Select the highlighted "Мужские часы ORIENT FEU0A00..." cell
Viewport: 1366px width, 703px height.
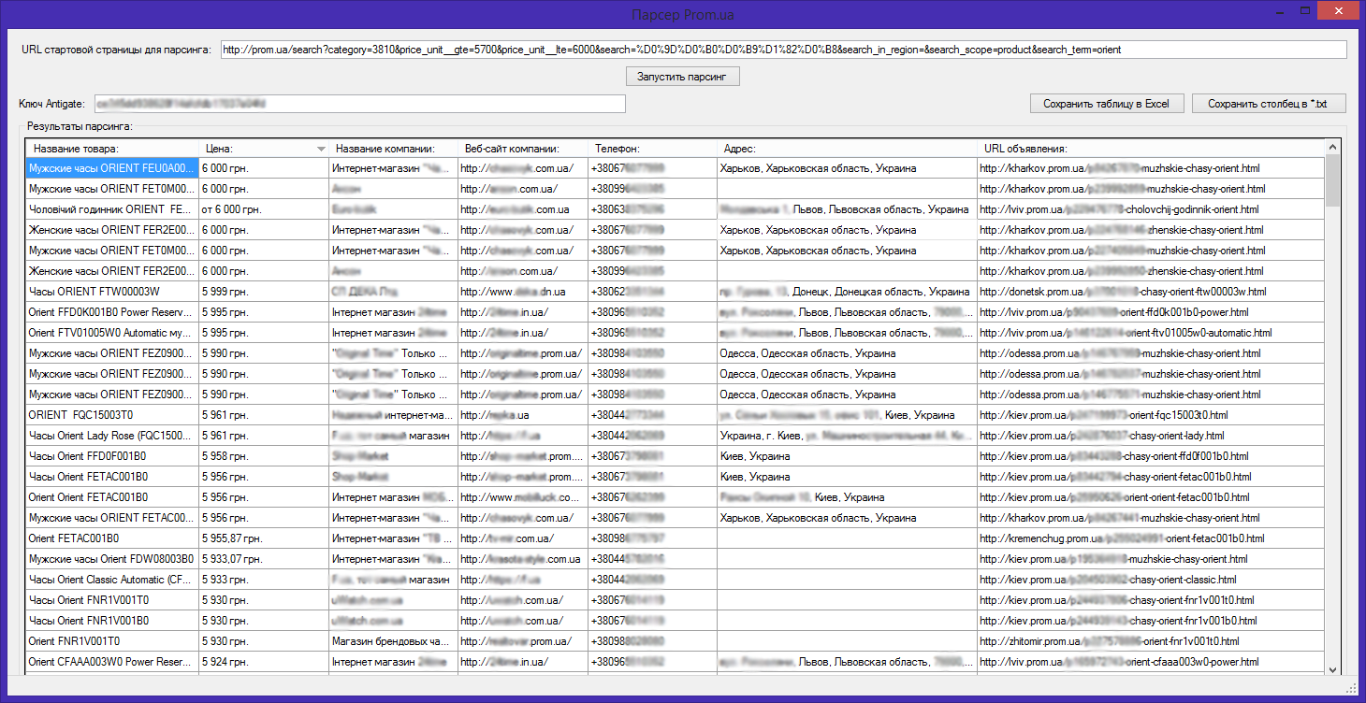pyautogui.click(x=112, y=168)
